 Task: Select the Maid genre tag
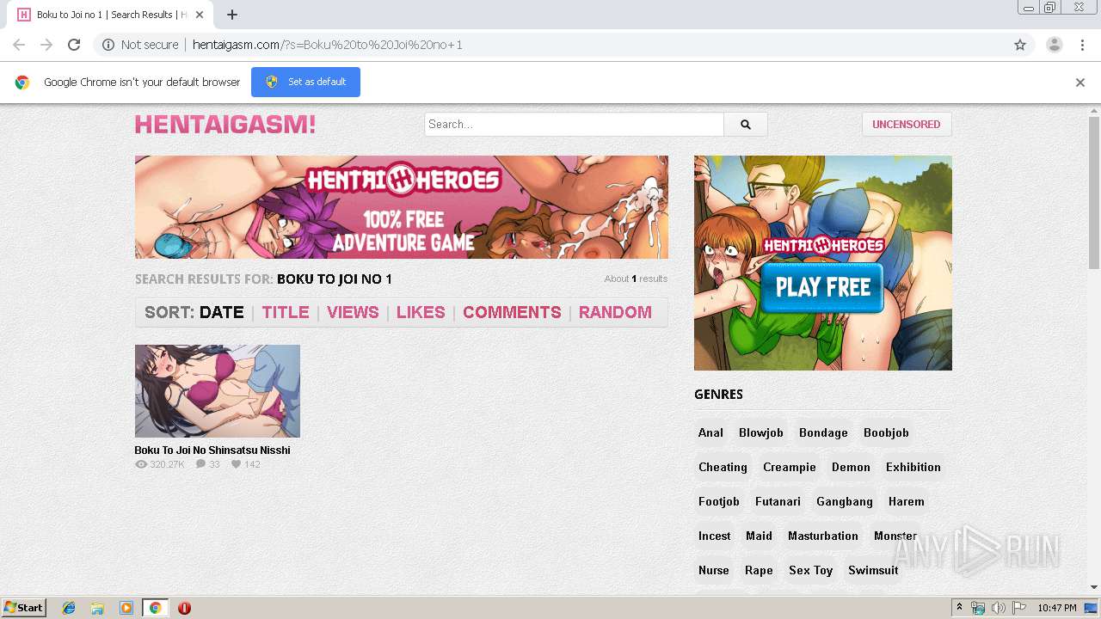(759, 536)
